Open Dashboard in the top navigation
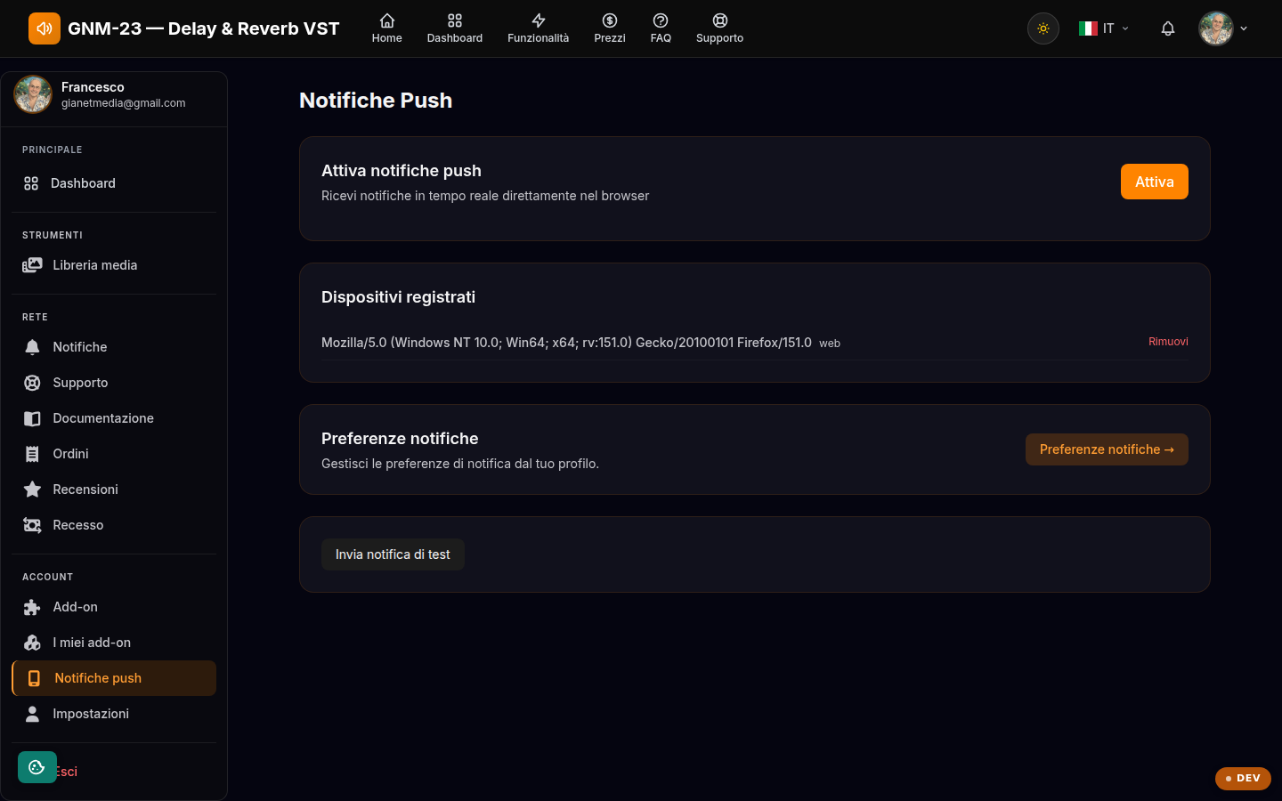Viewport: 1282px width, 801px height. click(x=454, y=28)
